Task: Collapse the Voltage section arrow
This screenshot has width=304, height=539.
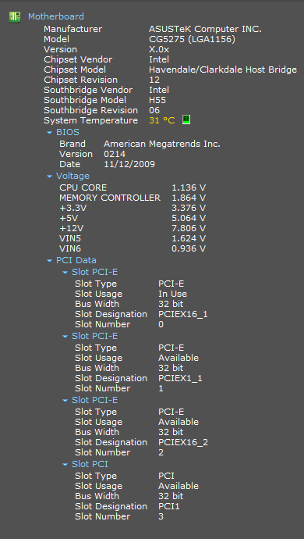Action: click(50, 177)
